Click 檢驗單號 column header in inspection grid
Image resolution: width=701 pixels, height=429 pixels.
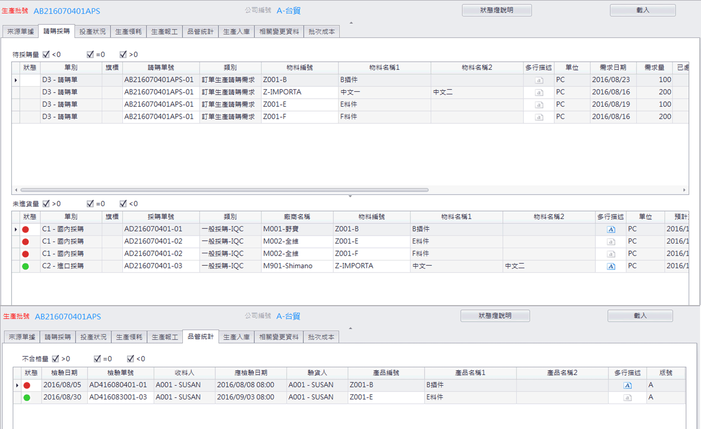coord(120,373)
